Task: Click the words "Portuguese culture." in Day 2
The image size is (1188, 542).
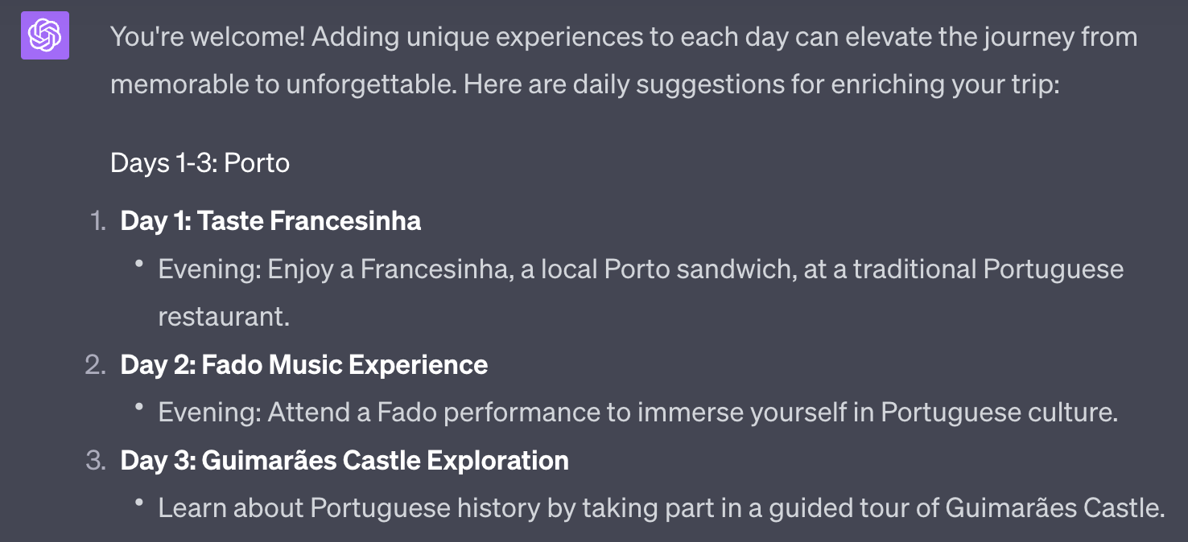Action: 999,413
